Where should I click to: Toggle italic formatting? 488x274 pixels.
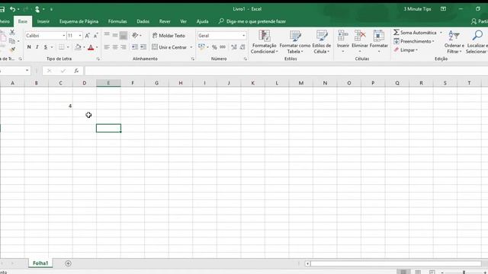(37, 47)
